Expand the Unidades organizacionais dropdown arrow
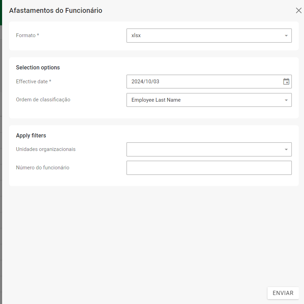The width and height of the screenshot is (304, 304). point(286,150)
